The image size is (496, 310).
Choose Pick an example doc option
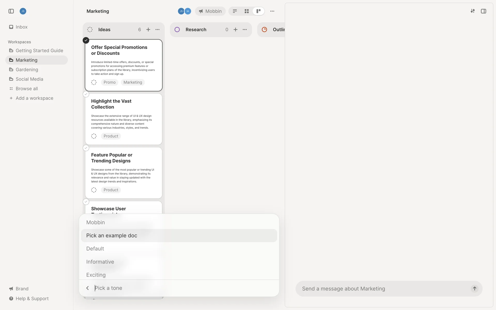pos(112,236)
